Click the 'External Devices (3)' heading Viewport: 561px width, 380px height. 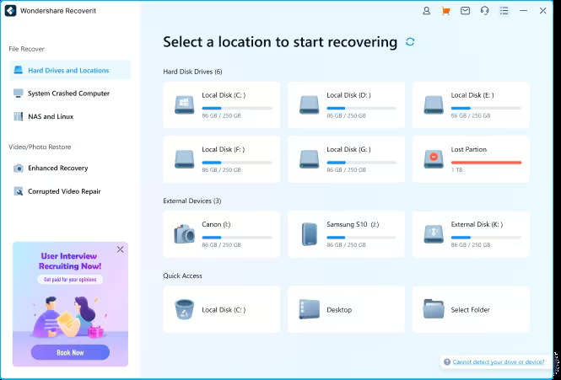point(191,201)
